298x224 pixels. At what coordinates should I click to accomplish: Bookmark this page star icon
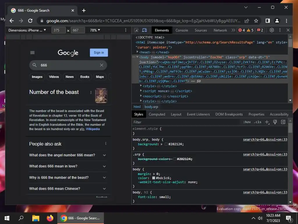coord(256,21)
